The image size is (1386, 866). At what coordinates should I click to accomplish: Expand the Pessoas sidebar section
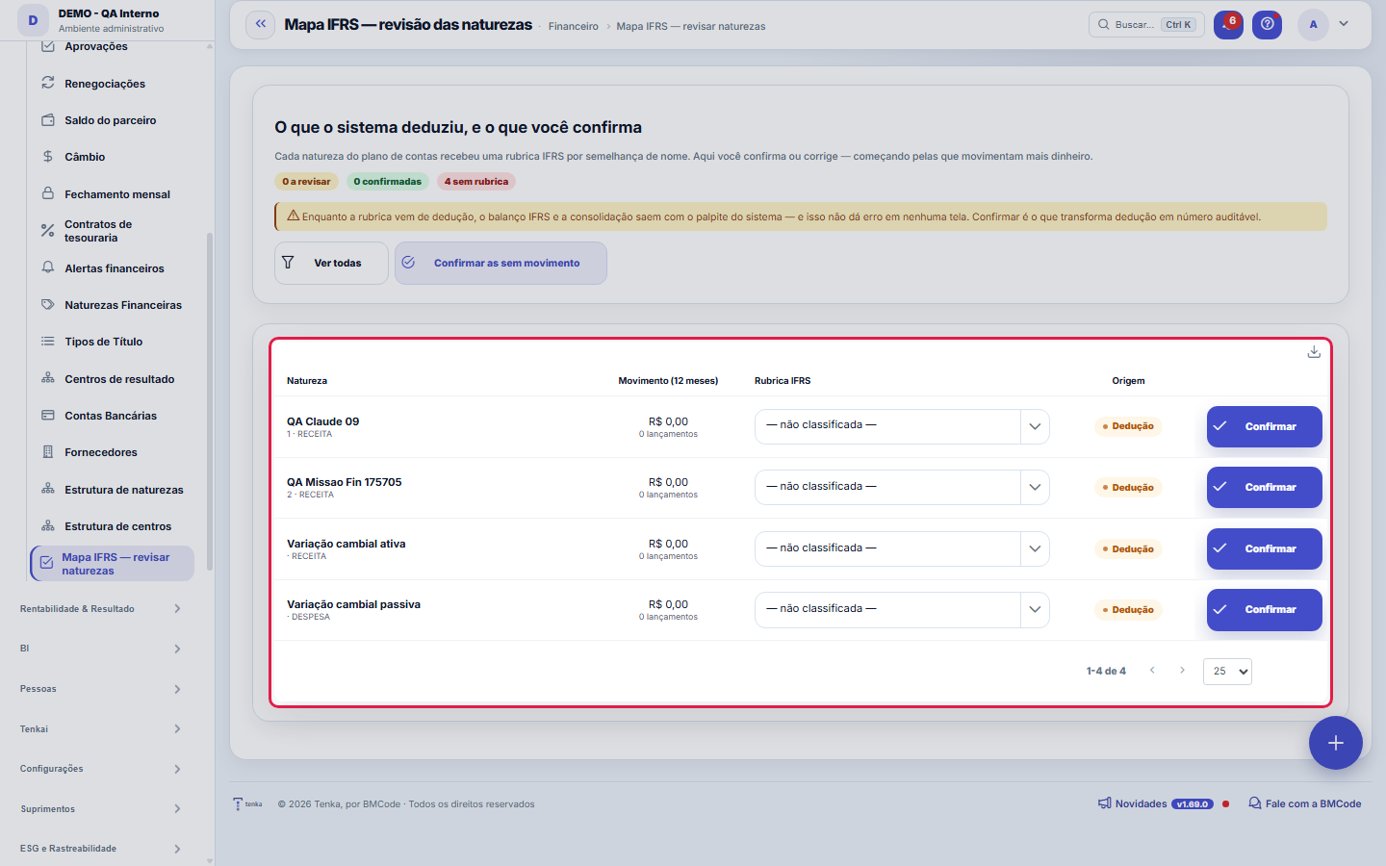click(100, 689)
